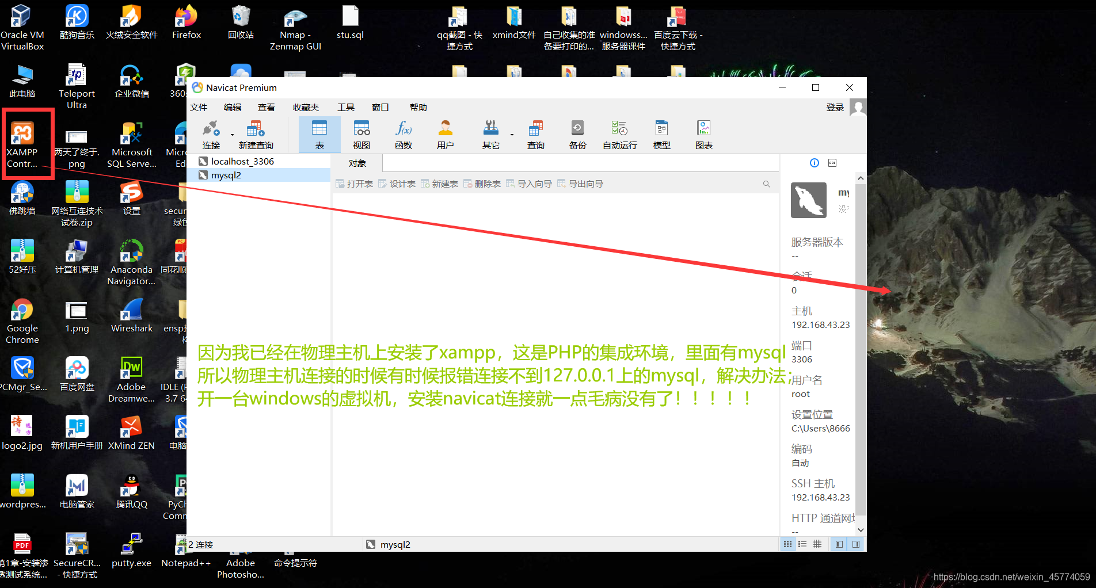The image size is (1096, 588).
Task: Select the mysql2 connection in tree
Action: click(x=258, y=175)
